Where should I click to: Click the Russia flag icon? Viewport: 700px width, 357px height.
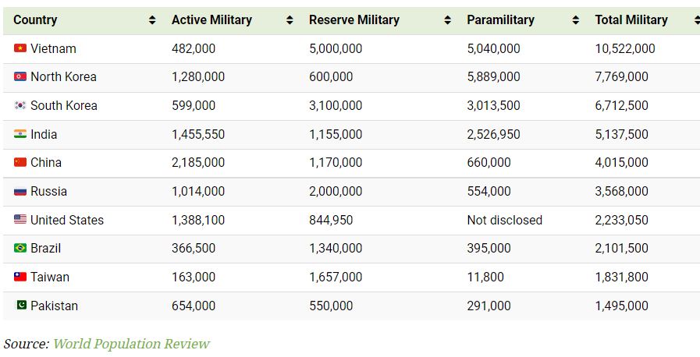click(20, 191)
